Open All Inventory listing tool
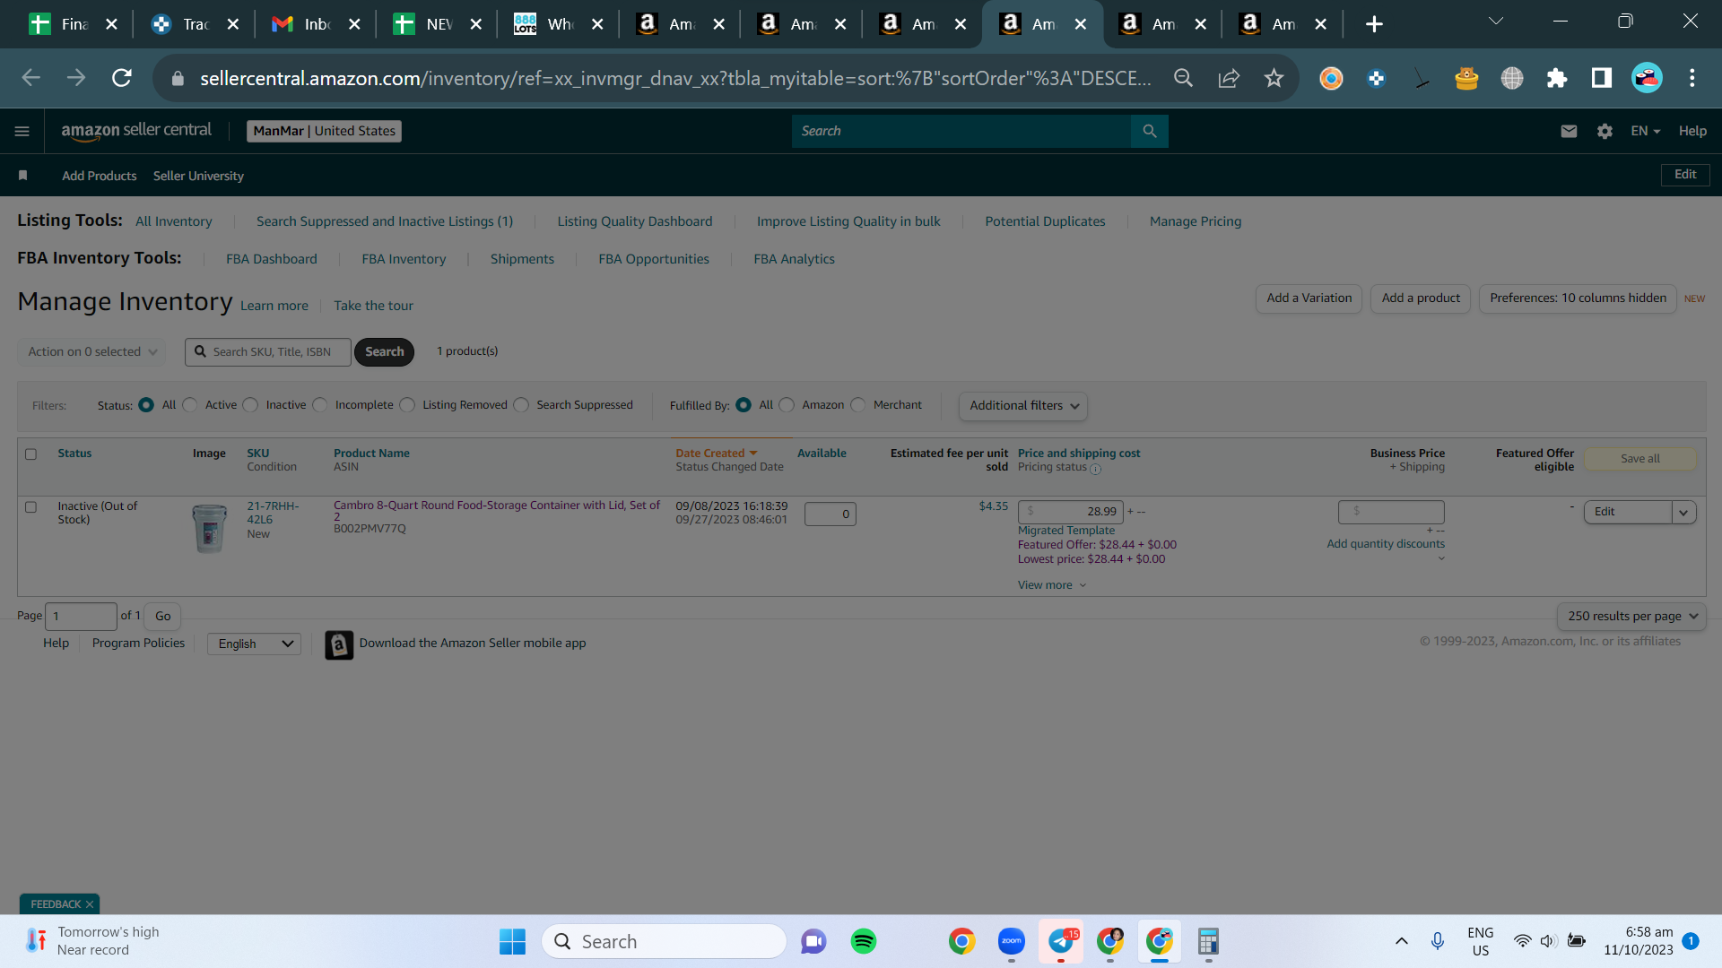 [174, 221]
